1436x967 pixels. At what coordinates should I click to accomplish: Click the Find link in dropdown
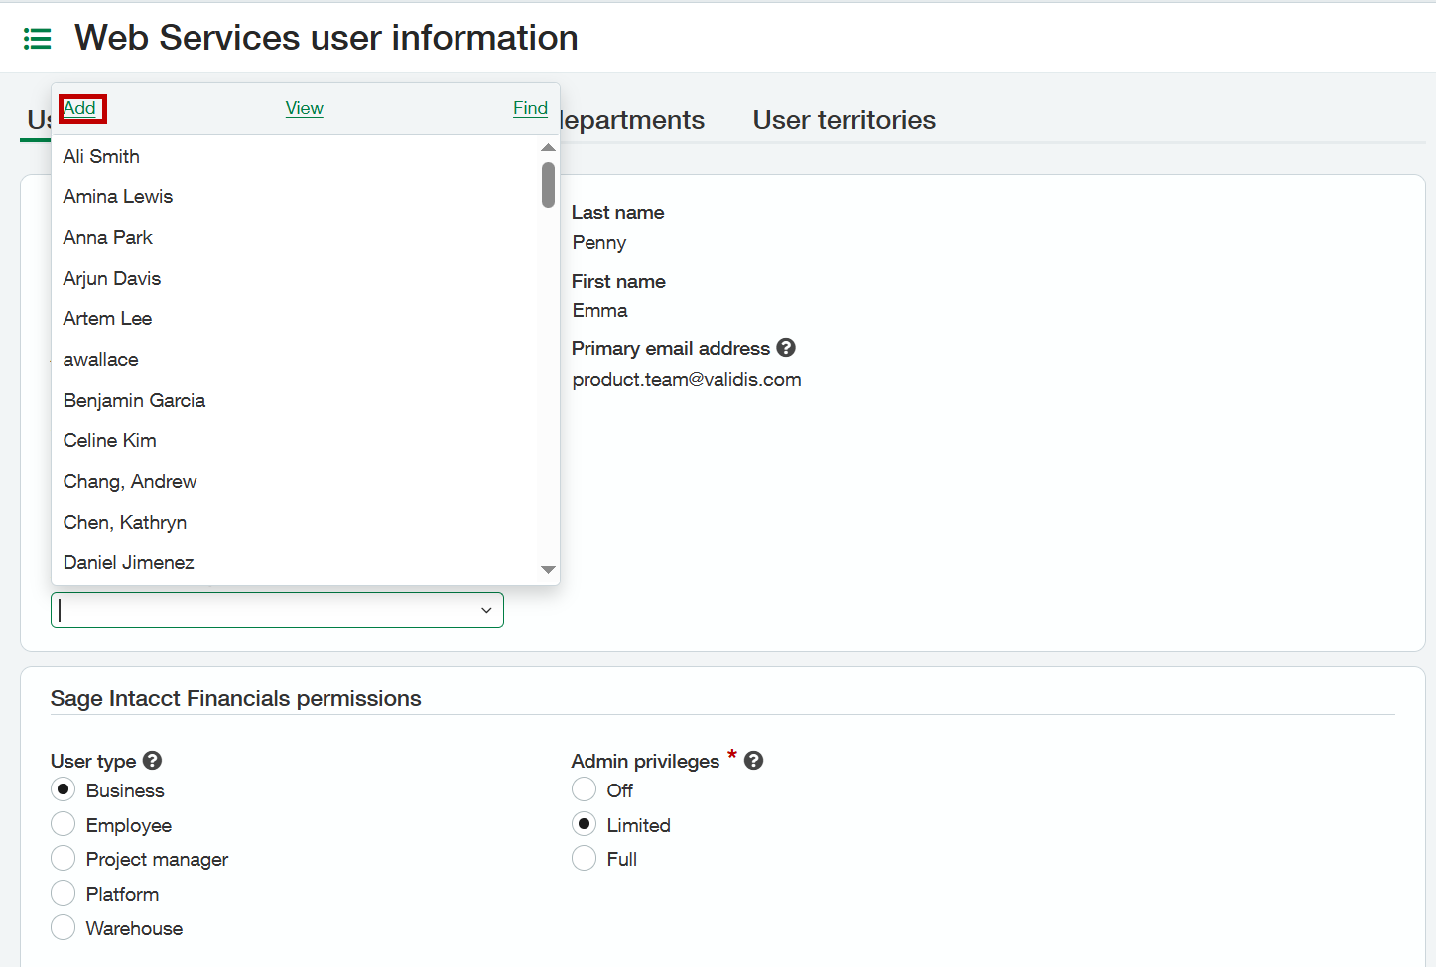[x=530, y=108]
